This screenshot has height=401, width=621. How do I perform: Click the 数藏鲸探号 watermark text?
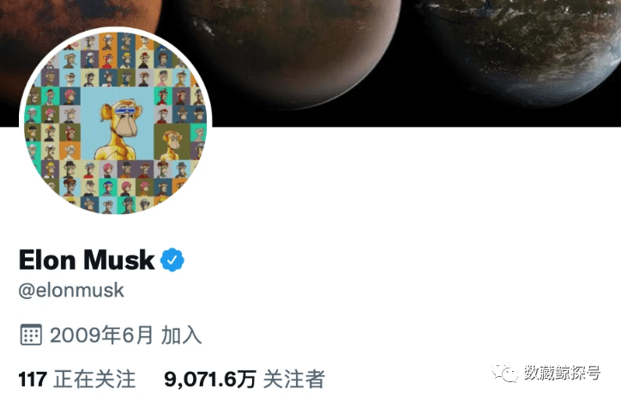click(x=563, y=373)
